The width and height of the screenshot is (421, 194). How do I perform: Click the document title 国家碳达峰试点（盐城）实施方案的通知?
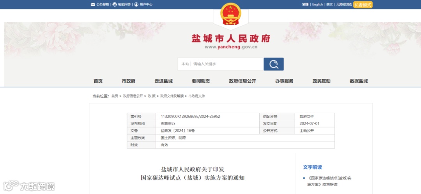pyautogui.click(x=193, y=178)
